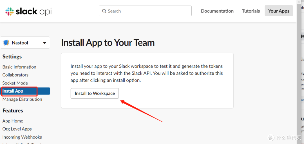The width and height of the screenshot is (304, 144).
Task: Open the Collaborators page
Action: coord(15,75)
